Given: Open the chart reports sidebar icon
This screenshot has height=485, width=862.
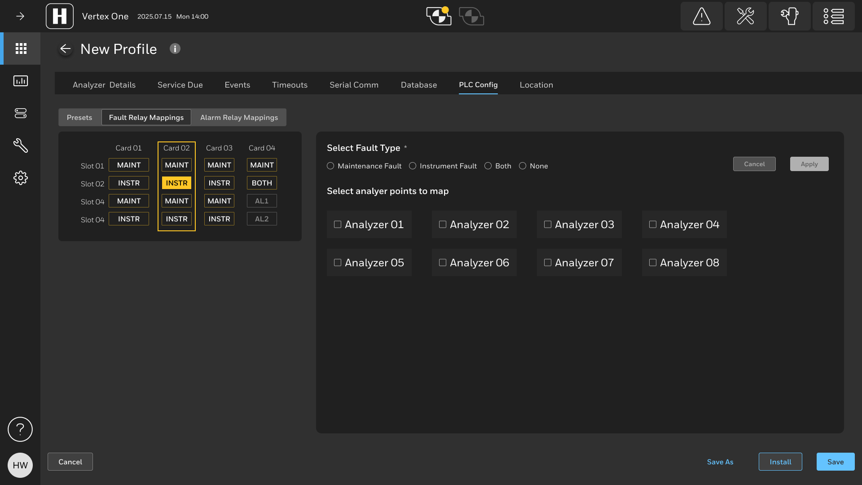Looking at the screenshot, I should pos(21,81).
